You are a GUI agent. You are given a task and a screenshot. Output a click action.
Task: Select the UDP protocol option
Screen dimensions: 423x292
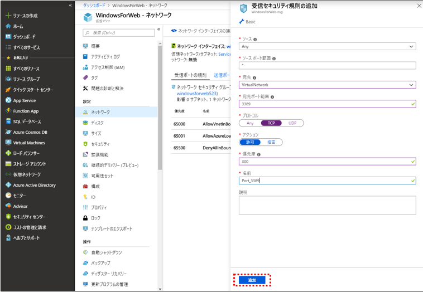coord(292,123)
